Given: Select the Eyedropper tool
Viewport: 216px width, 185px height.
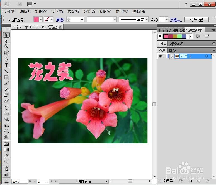Looking at the screenshot, I should 6,156.
